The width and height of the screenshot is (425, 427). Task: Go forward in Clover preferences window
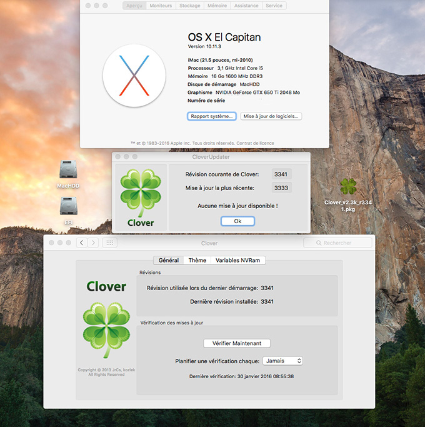(x=93, y=243)
